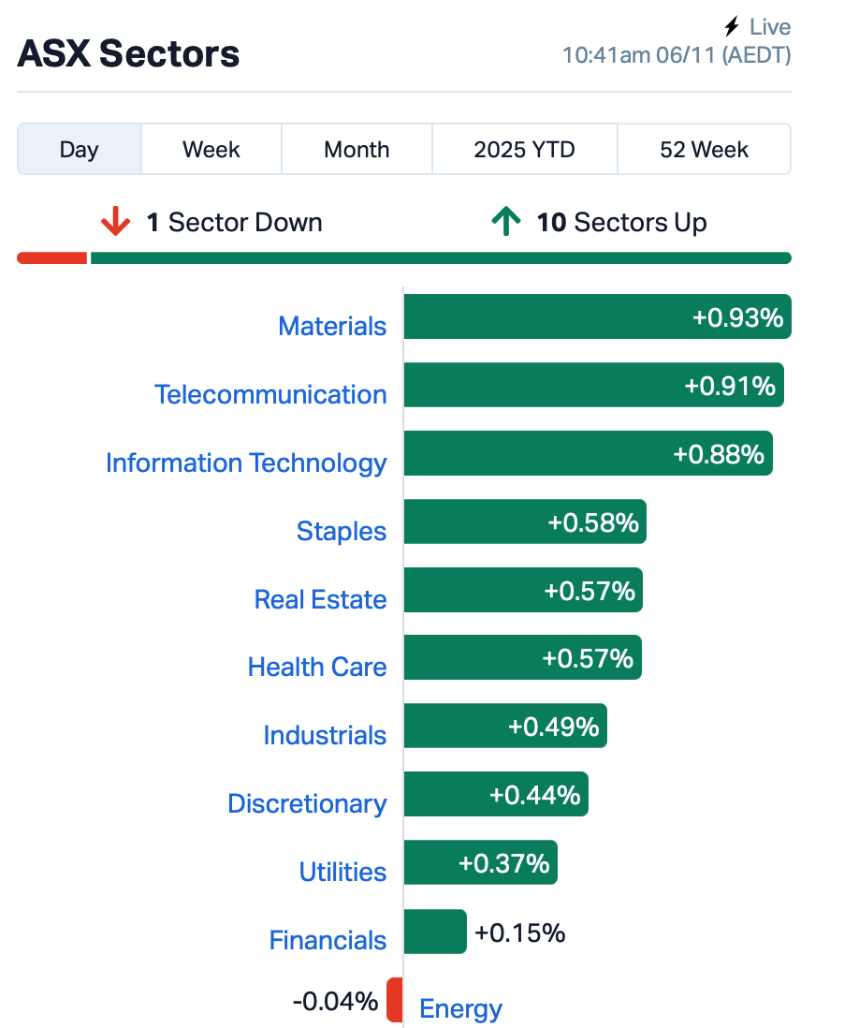Open the Health Care sector link
The width and height of the screenshot is (859, 1028).
317,667
